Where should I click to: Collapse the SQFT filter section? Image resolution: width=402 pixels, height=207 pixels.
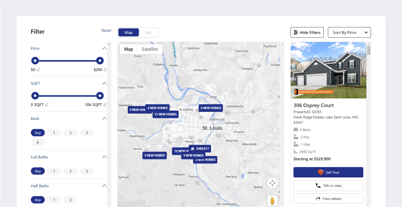pyautogui.click(x=104, y=83)
